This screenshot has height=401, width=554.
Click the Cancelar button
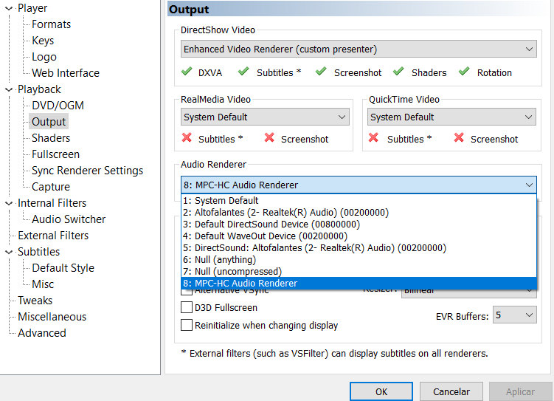(451, 391)
